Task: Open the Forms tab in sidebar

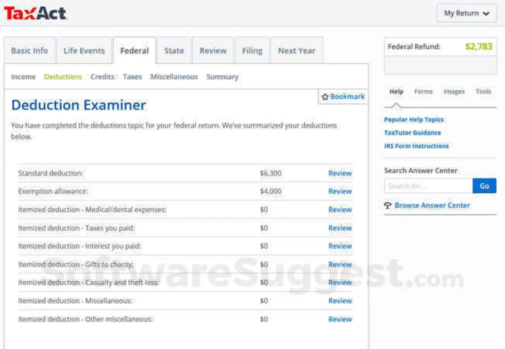Action: 423,92
